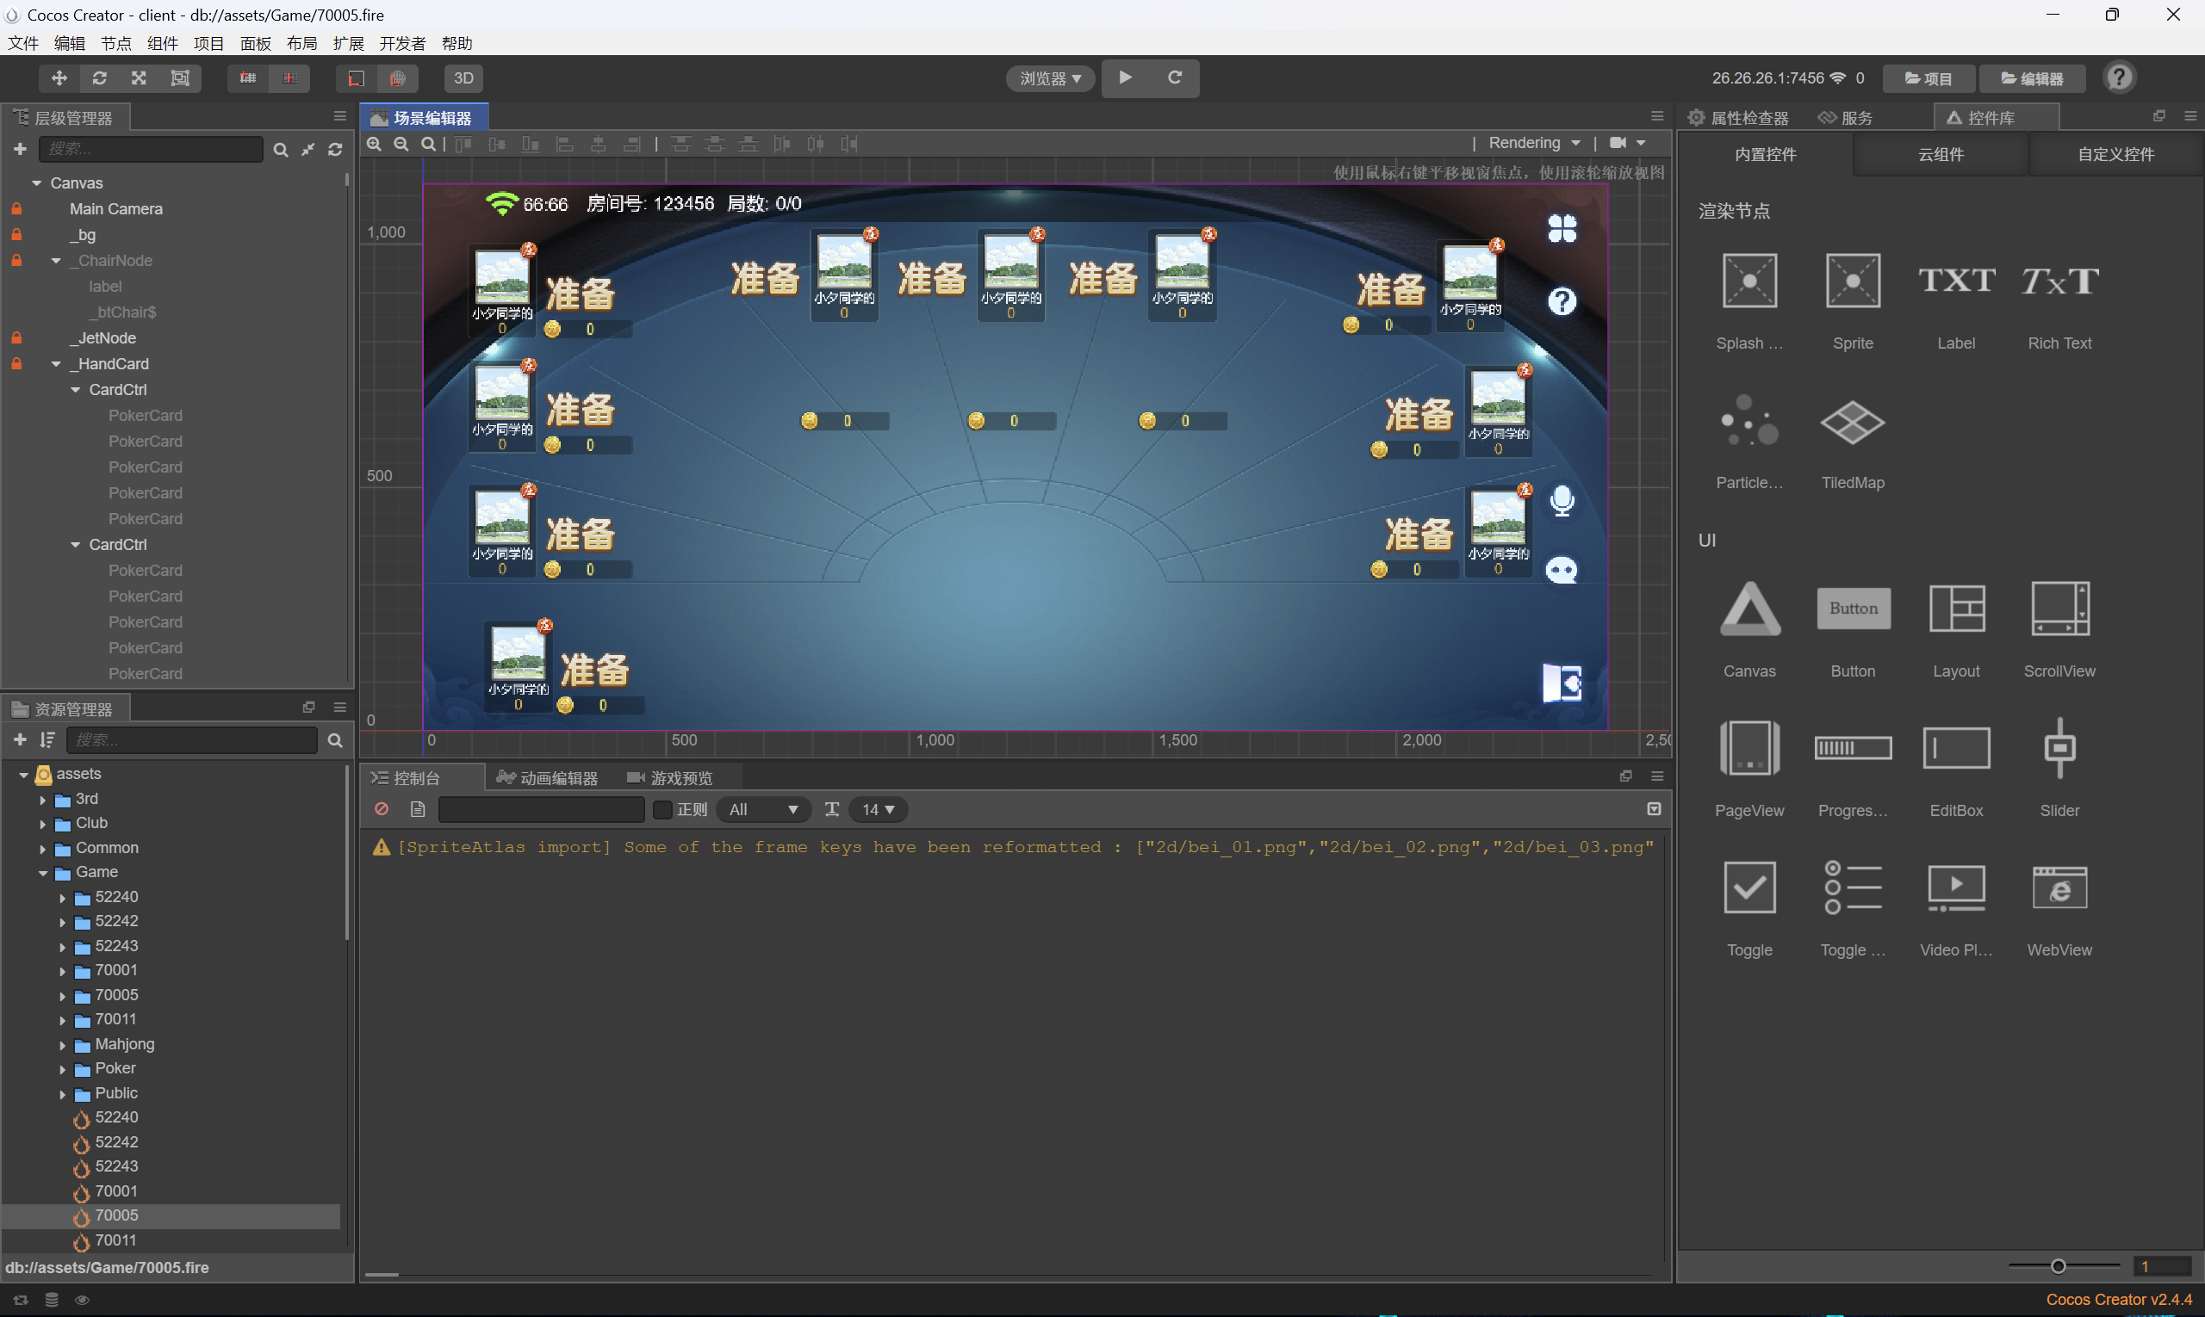Click the play preview button
Viewport: 2205px width, 1317px height.
pyautogui.click(x=1125, y=77)
